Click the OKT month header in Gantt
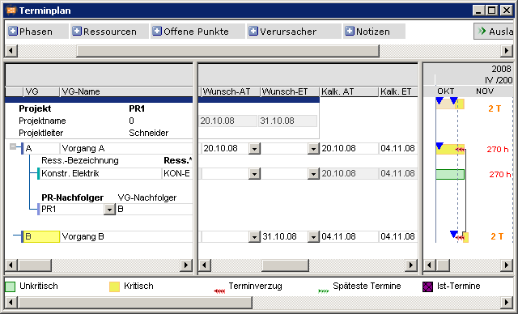The width and height of the screenshot is (518, 314). 446,91
